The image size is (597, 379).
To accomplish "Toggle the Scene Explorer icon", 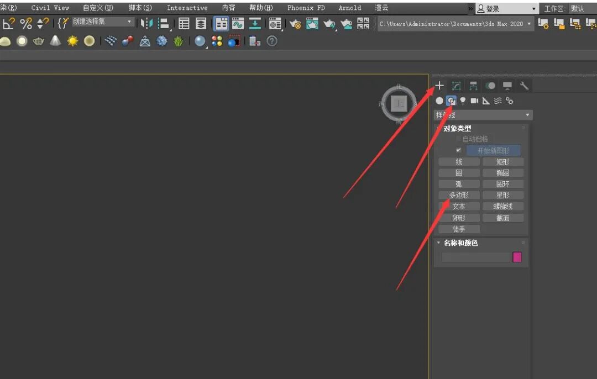I will [184, 24].
